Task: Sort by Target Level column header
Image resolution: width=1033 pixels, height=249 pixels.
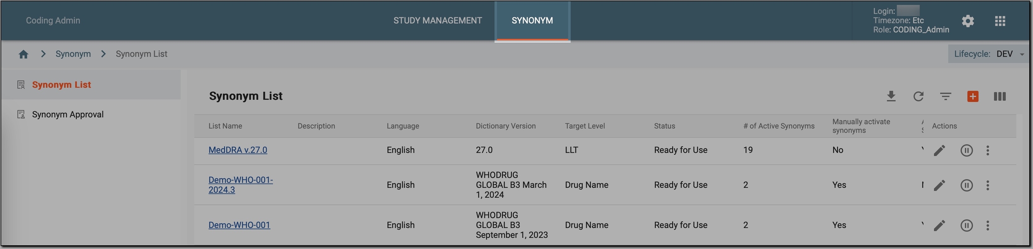Action: pos(585,126)
